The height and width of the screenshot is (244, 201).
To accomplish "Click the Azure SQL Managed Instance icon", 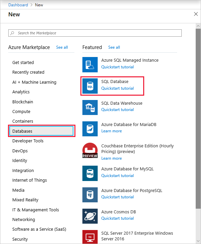I will [x=90, y=65].
